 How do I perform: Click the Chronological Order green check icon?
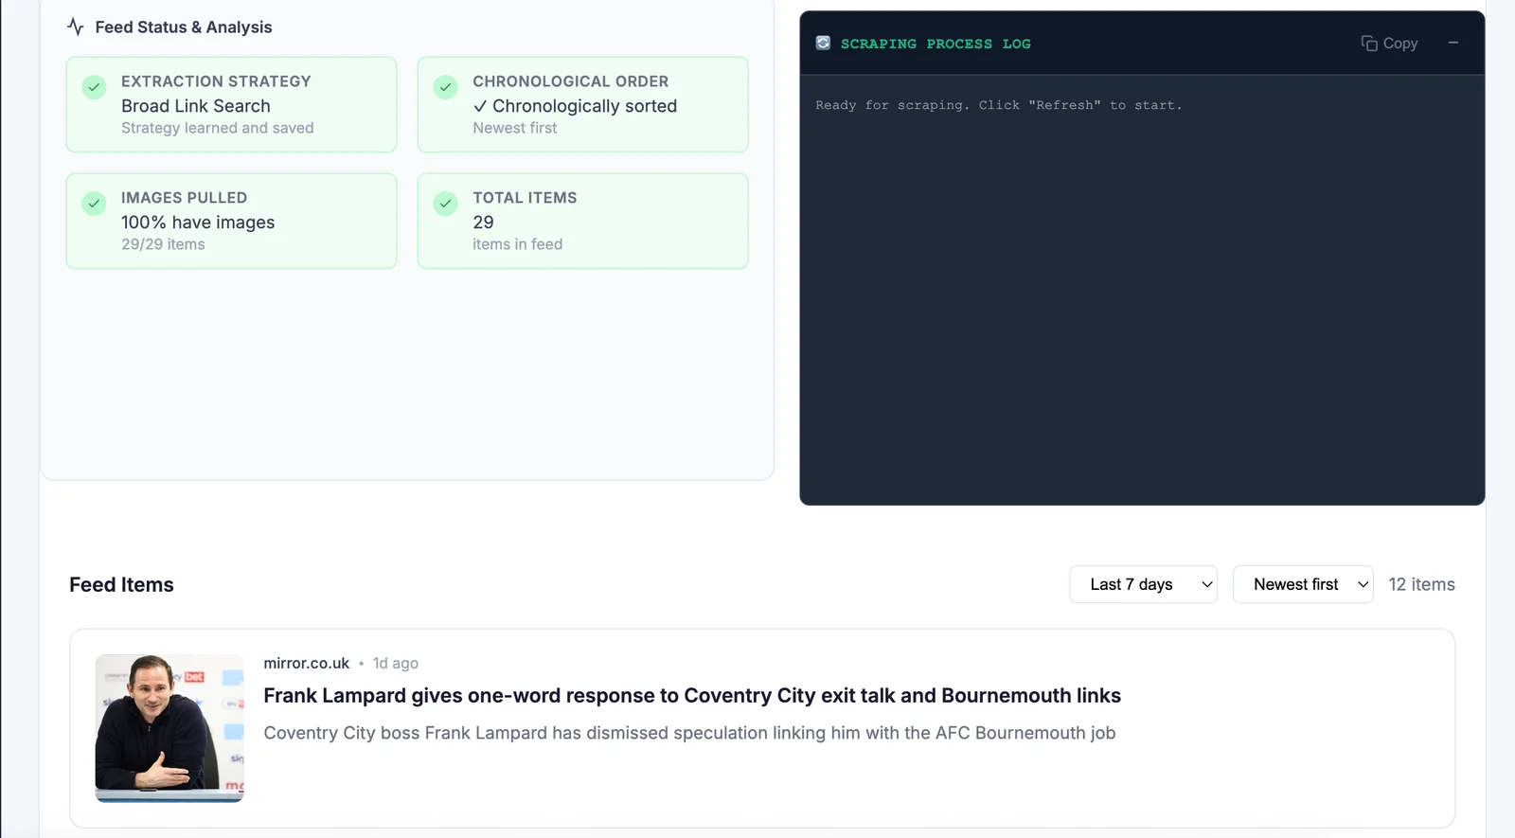click(445, 87)
